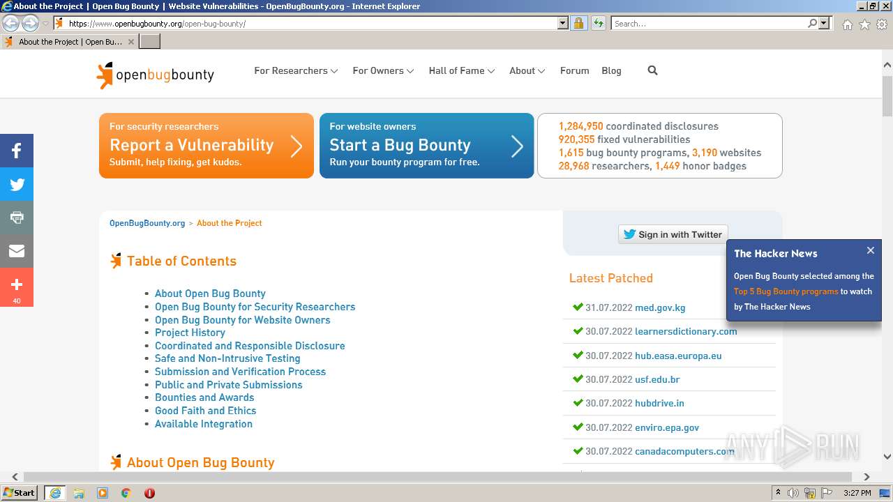Open Bug Bounty for Website Owners link

(243, 320)
